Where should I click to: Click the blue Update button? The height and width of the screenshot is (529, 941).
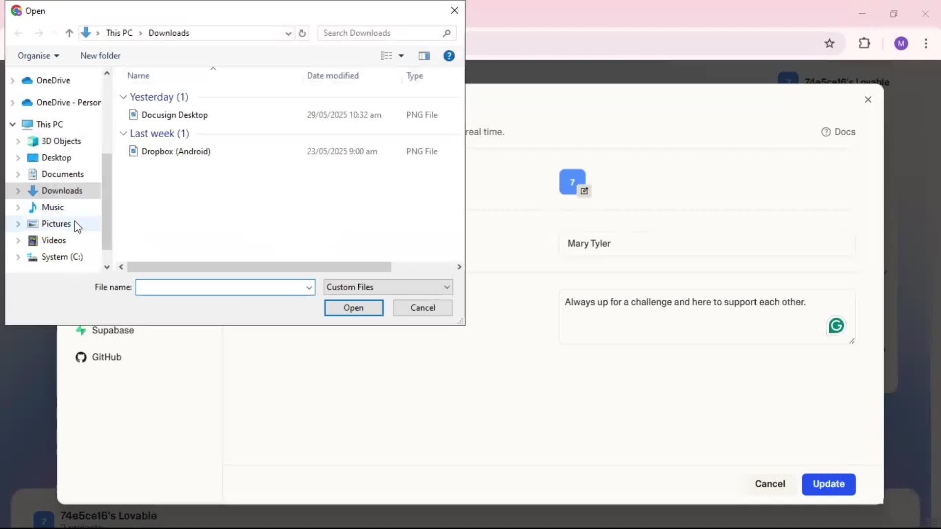tap(829, 484)
